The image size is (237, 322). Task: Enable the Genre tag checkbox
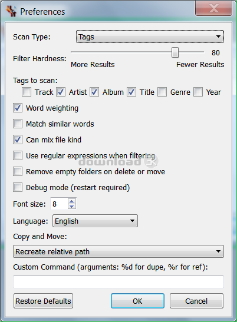162,92
